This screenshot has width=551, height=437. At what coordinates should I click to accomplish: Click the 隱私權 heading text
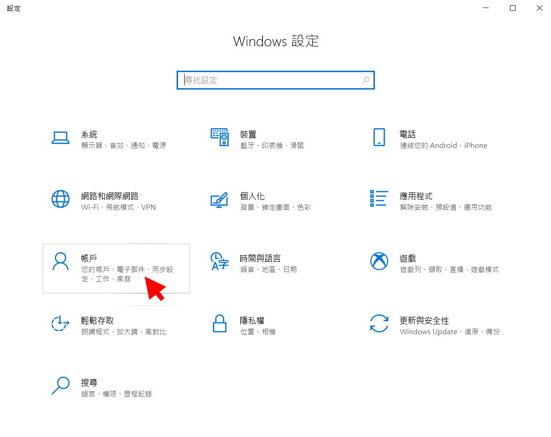tap(252, 321)
